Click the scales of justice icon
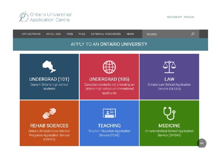The width and height of the screenshot is (219, 164). [x=169, y=67]
